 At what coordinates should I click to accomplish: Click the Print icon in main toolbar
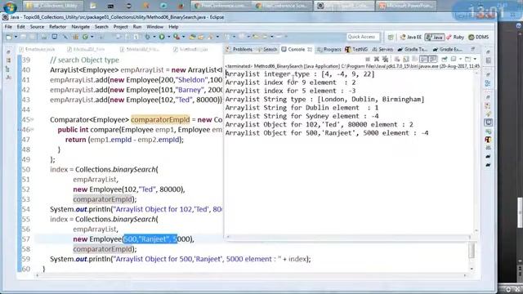pos(44,37)
